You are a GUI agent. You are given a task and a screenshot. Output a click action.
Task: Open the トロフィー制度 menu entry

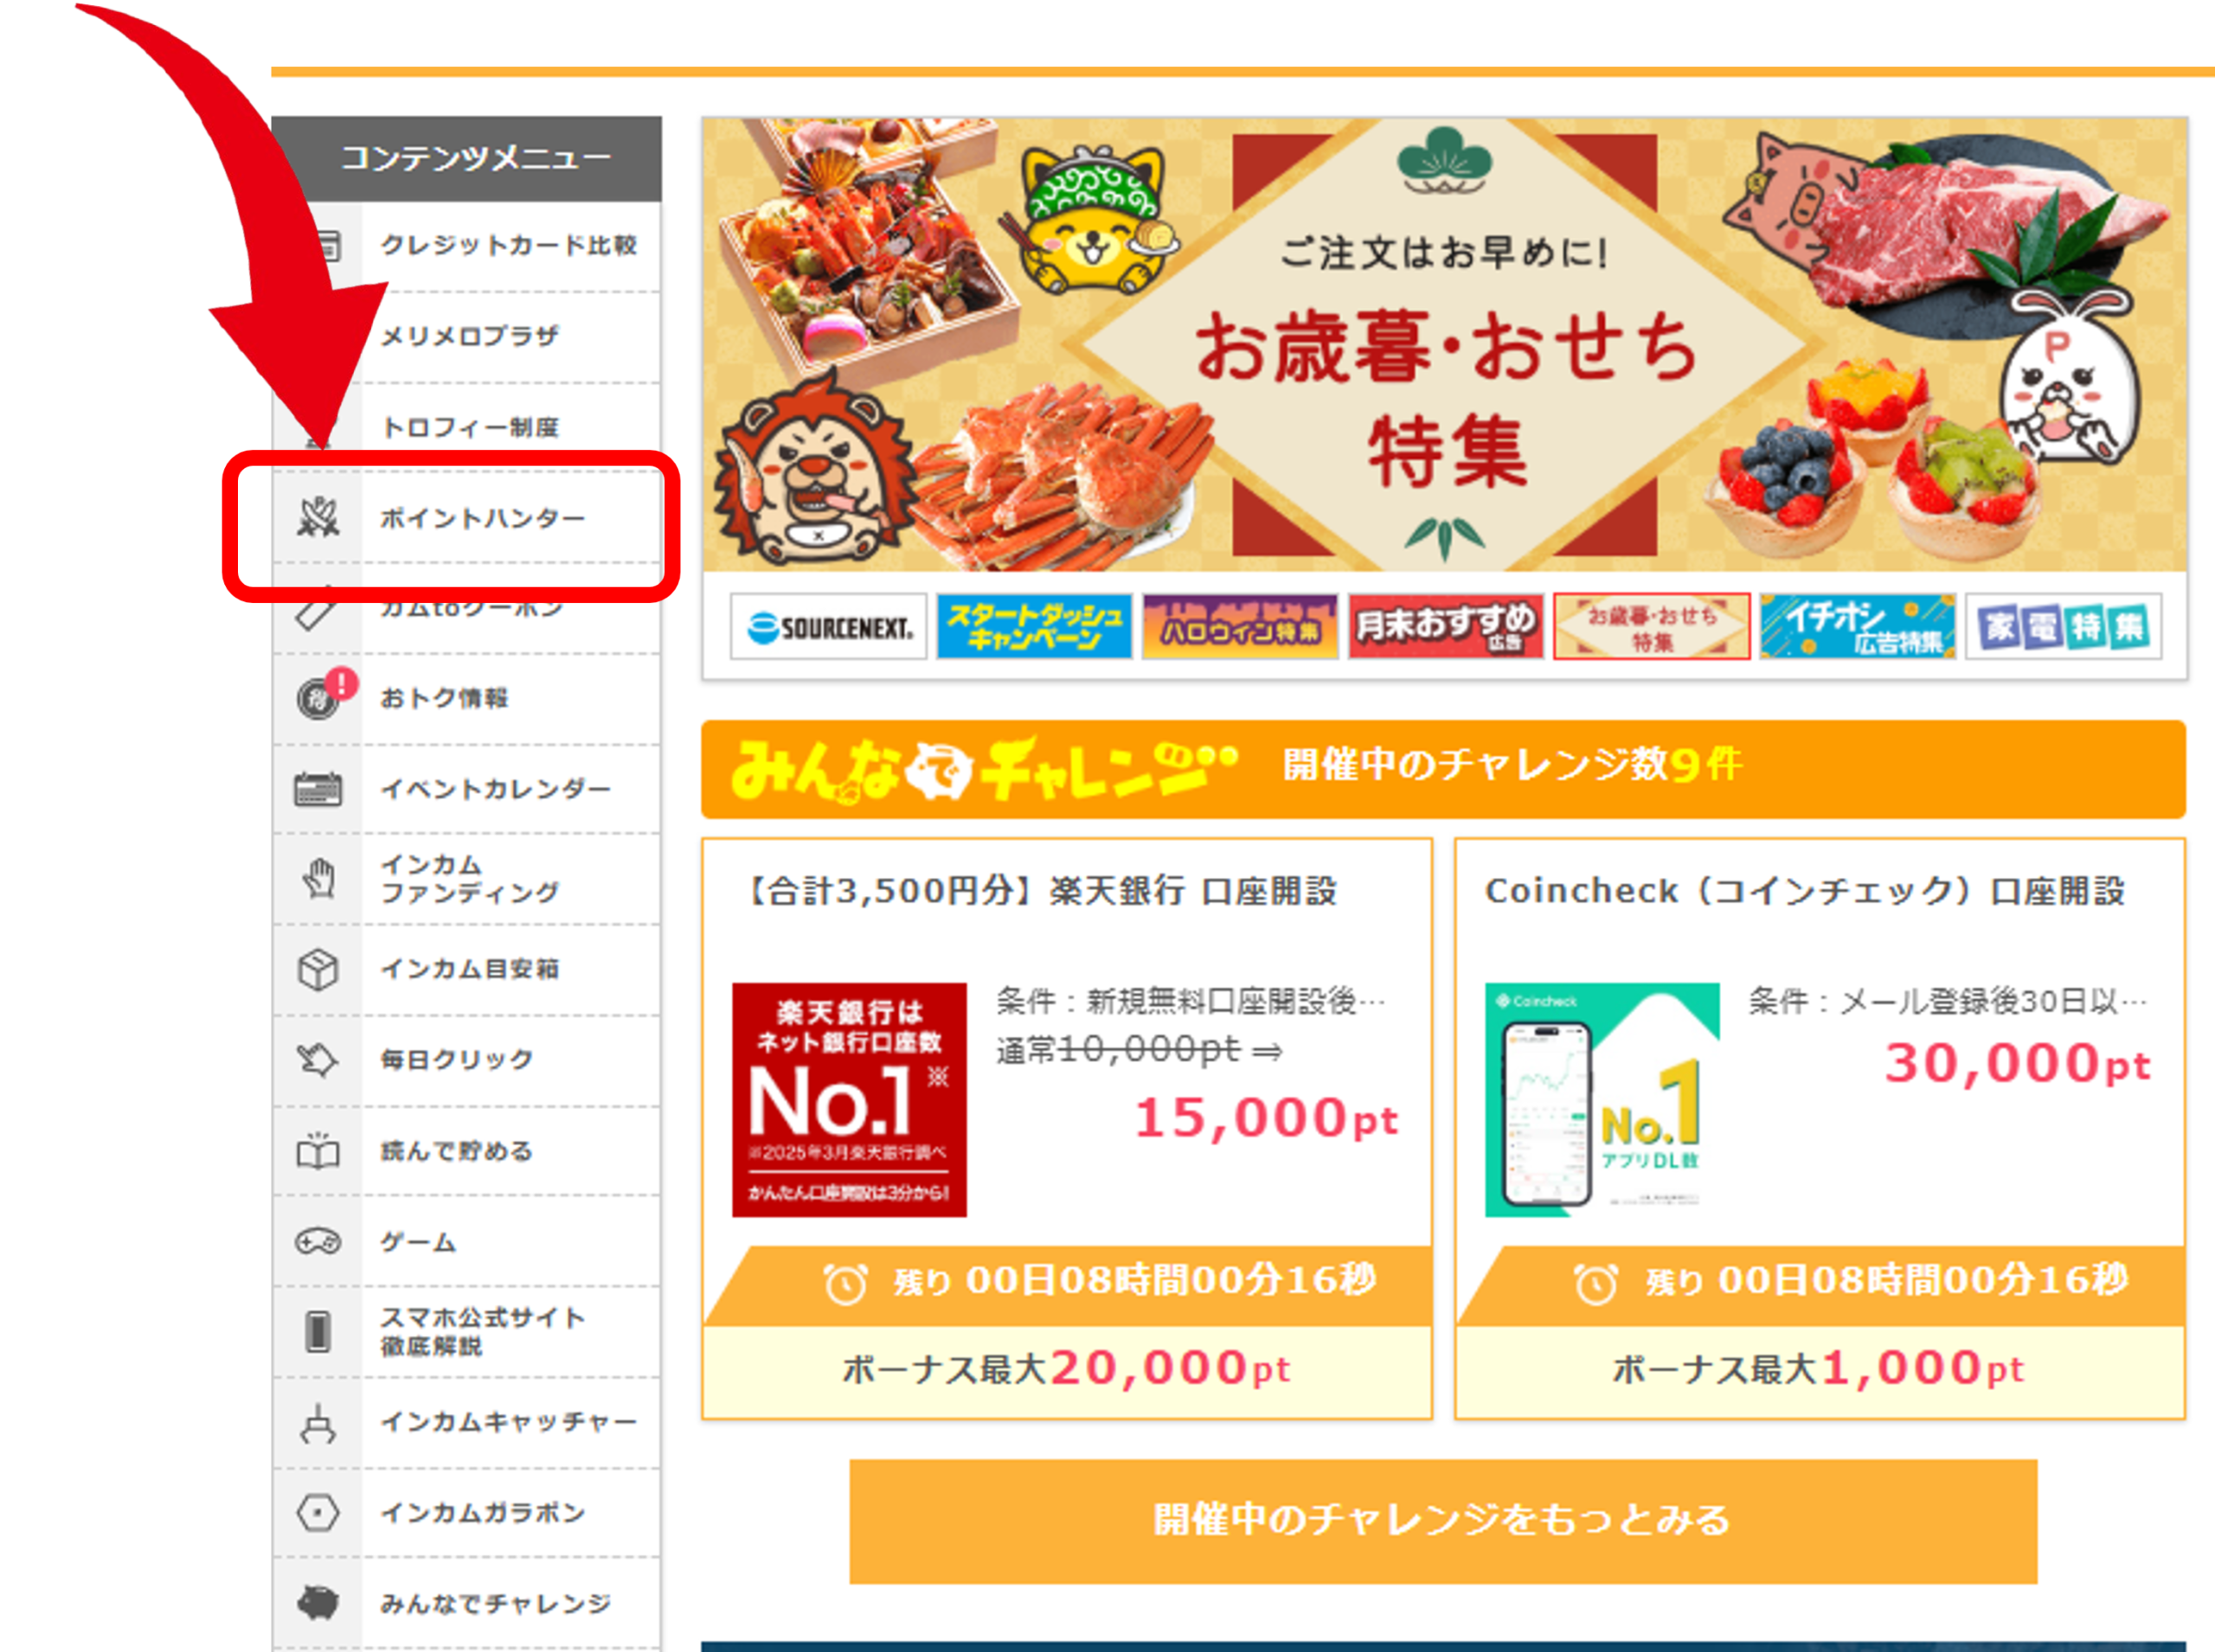[467, 428]
